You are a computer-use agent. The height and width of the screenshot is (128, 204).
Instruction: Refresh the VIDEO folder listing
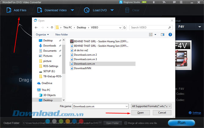[x=125, y=28]
